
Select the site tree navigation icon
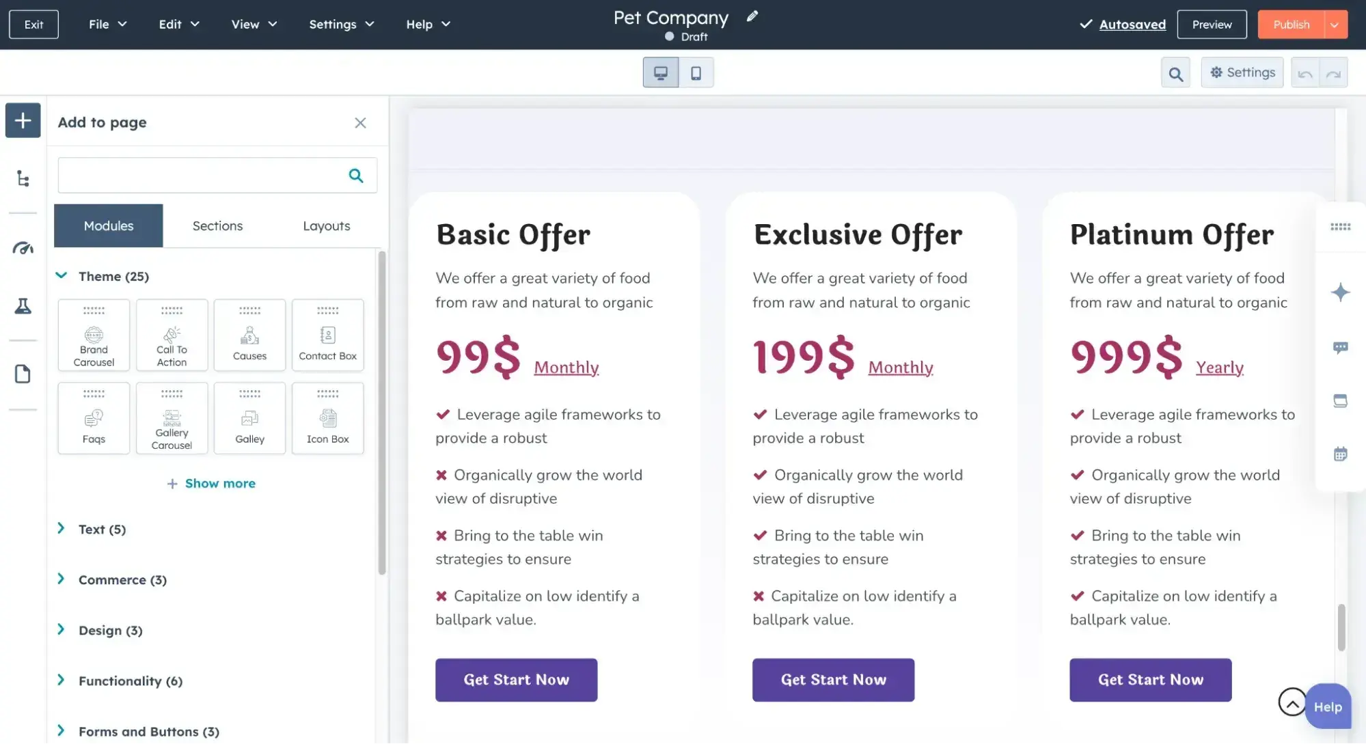coord(23,179)
